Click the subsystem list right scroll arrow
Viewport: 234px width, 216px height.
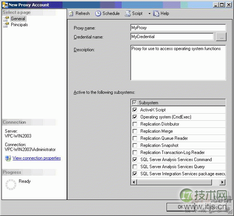click(x=222, y=182)
